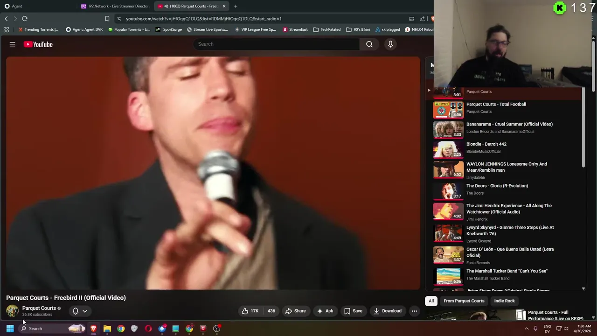The height and width of the screenshot is (336, 597).
Task: Close the Parquet Courts tab
Action: [224, 6]
